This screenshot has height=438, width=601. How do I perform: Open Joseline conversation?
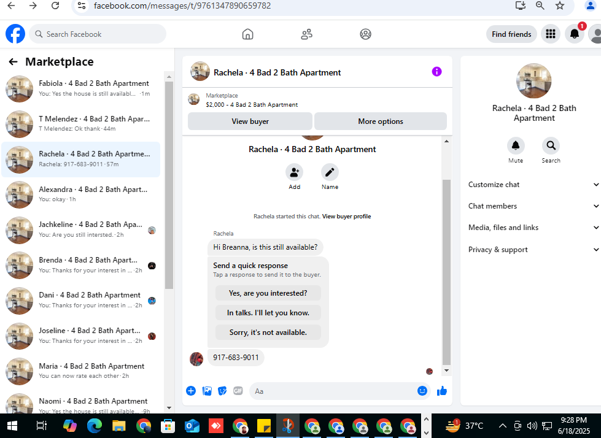point(81,336)
